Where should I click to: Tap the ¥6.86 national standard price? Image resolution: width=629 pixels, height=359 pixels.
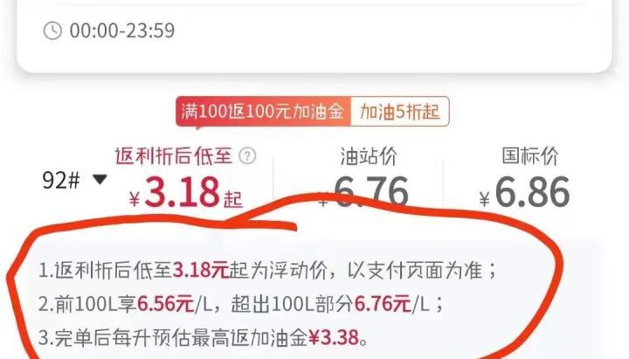pyautogui.click(x=524, y=192)
